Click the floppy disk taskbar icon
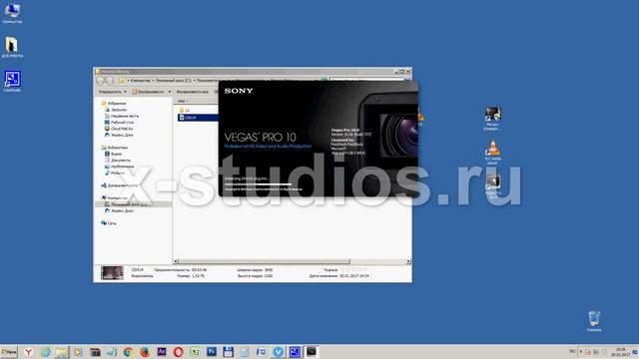The width and height of the screenshot is (639, 359). pos(228,352)
